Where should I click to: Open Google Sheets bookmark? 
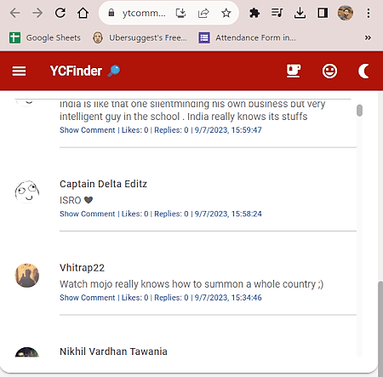click(x=45, y=37)
